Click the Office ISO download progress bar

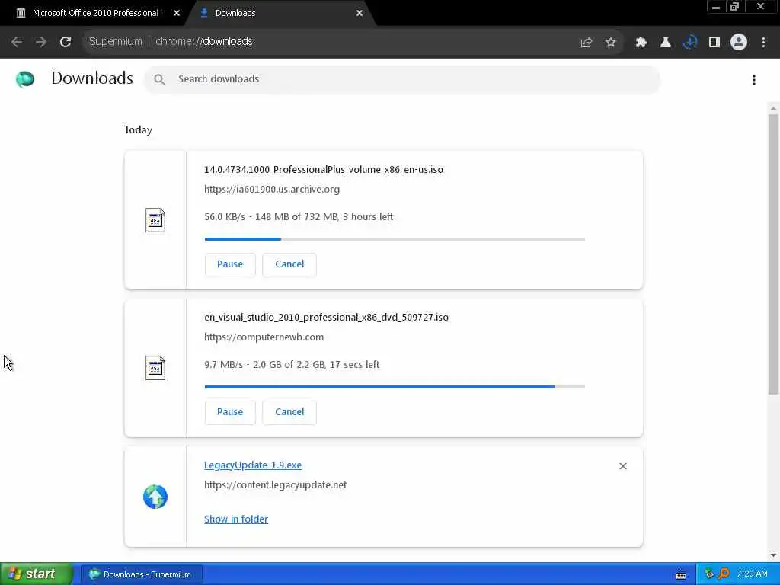click(395, 239)
